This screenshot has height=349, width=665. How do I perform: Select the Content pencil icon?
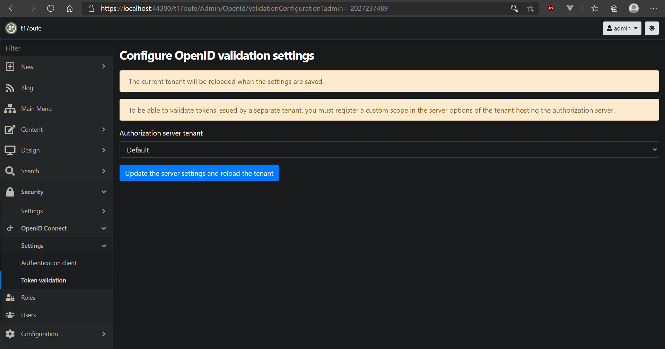[x=10, y=129]
